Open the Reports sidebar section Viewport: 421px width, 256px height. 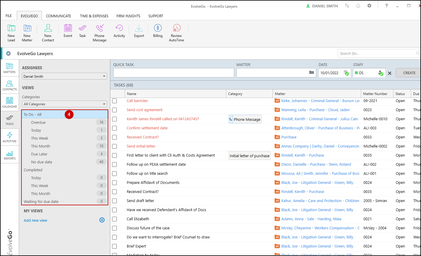[x=9, y=154]
